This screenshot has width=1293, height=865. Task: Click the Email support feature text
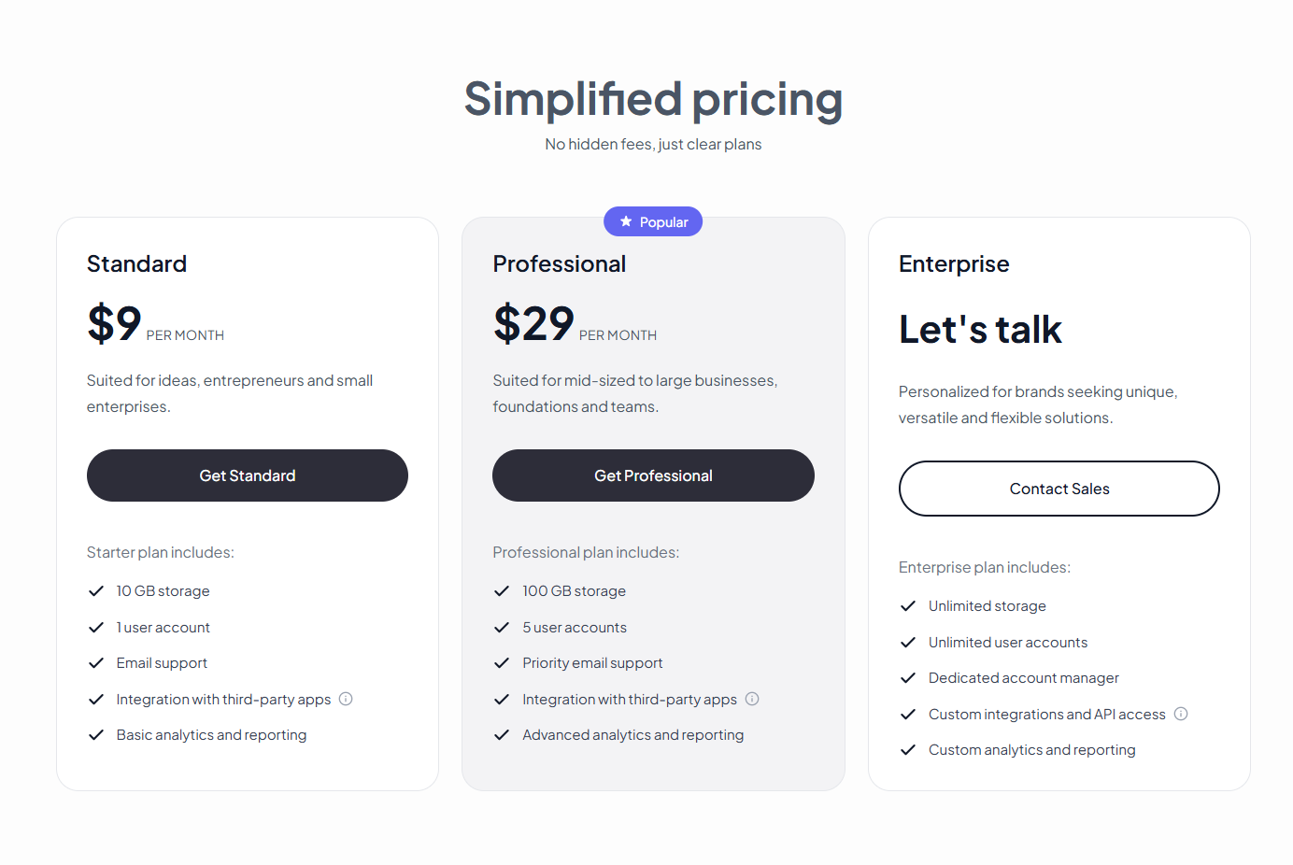click(x=162, y=663)
